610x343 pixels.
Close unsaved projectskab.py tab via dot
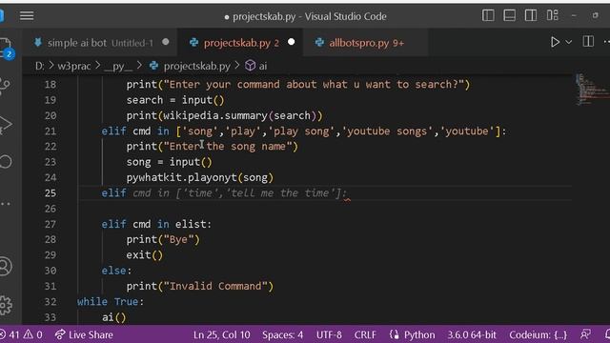[291, 42]
